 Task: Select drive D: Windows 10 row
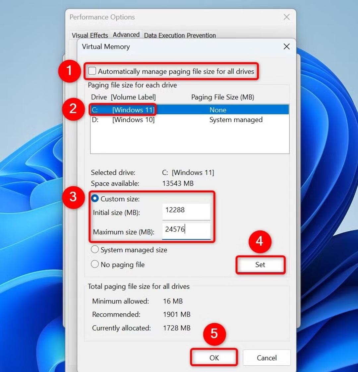190,120
